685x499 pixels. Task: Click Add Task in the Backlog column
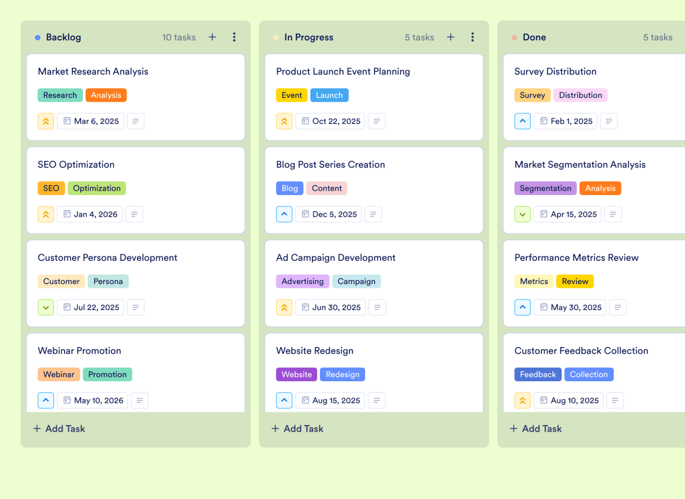tap(59, 428)
